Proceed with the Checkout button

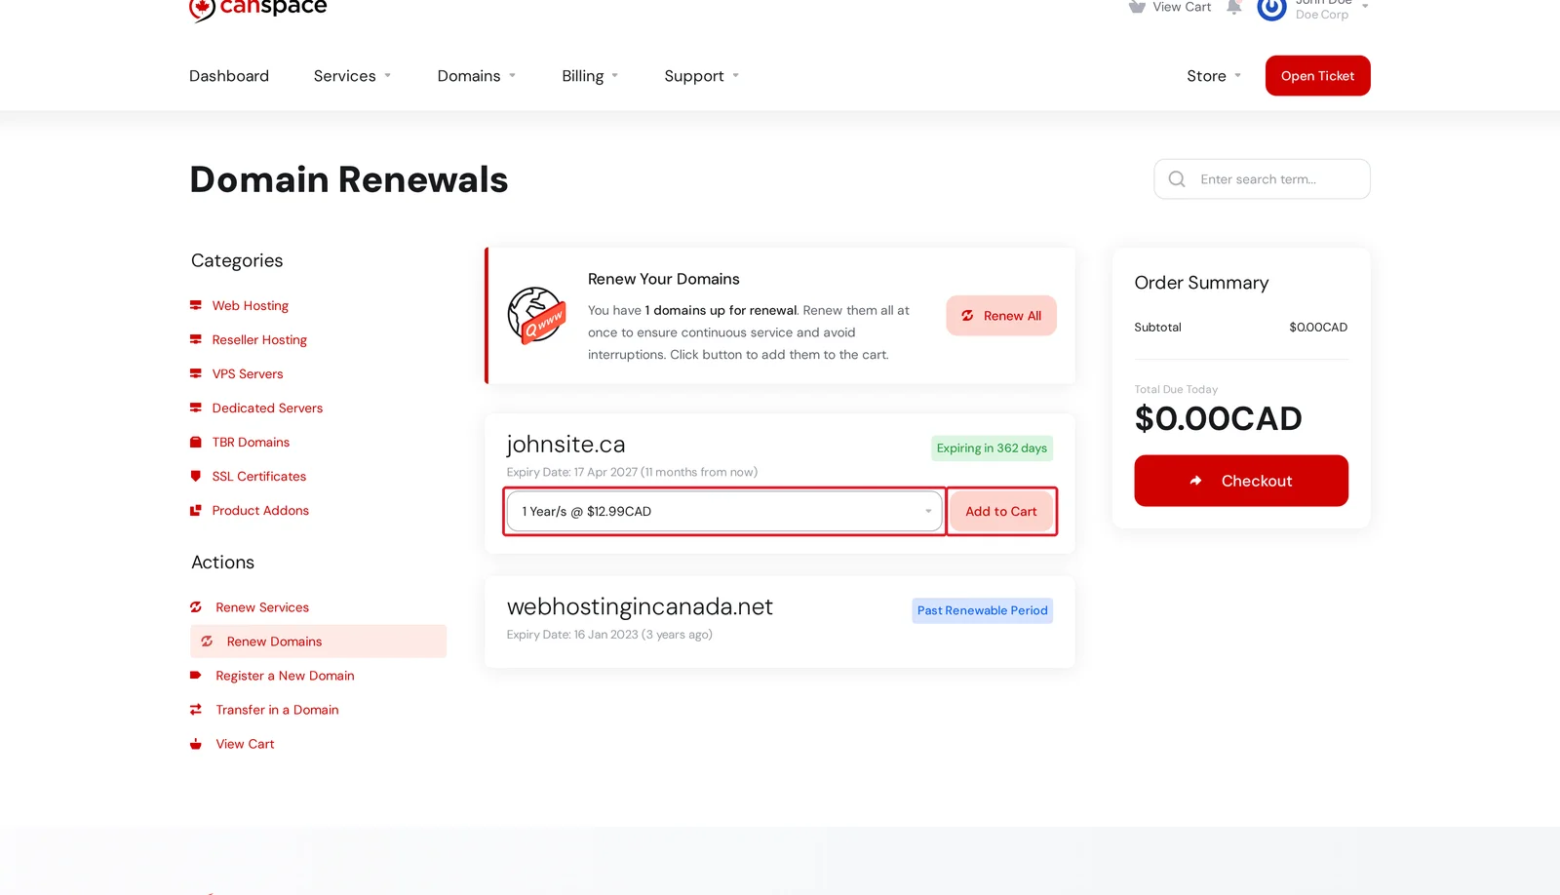click(1241, 481)
